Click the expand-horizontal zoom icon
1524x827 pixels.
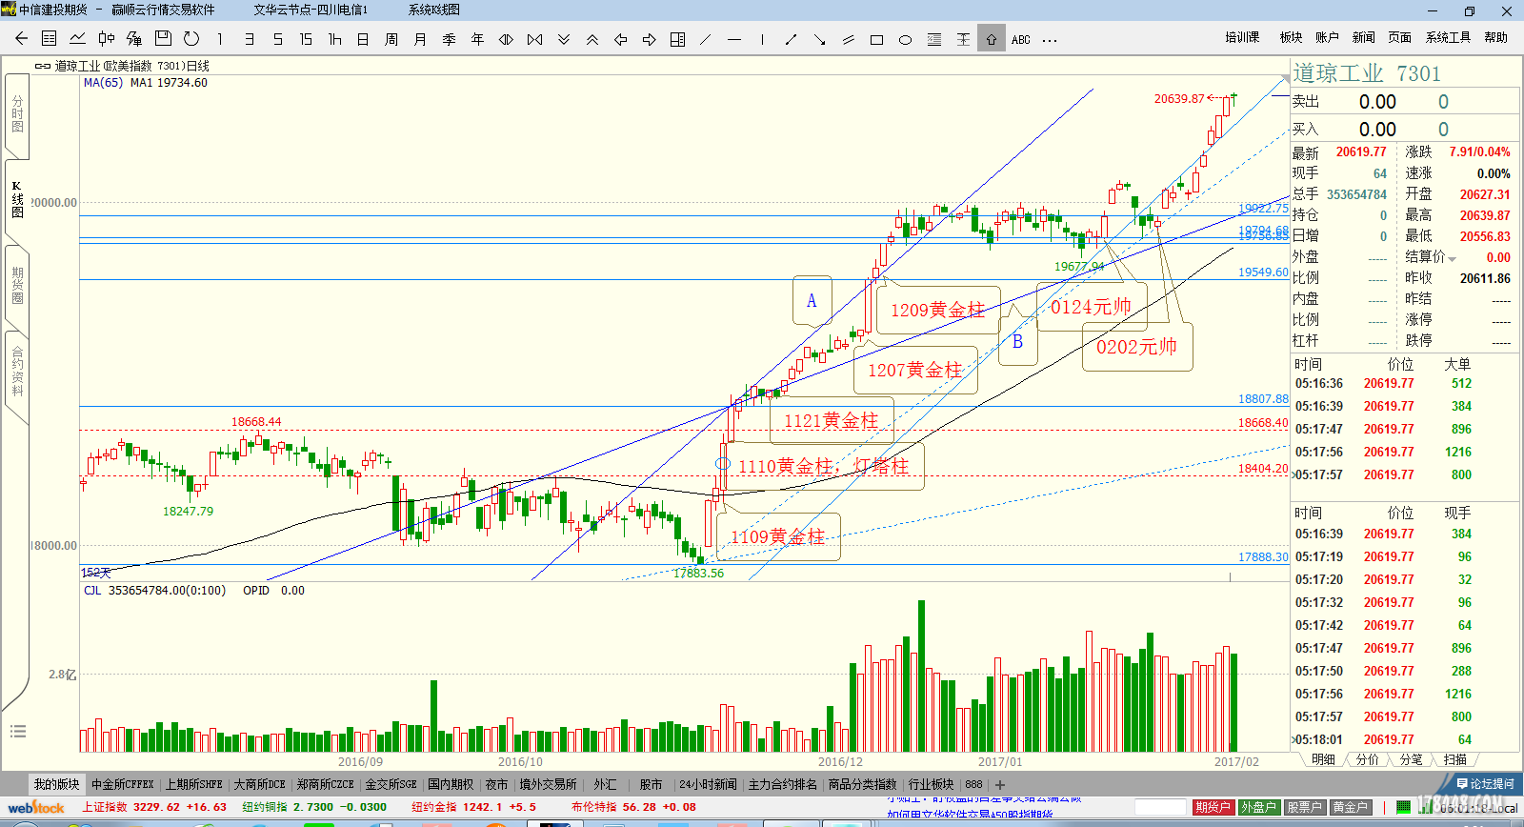tap(506, 39)
